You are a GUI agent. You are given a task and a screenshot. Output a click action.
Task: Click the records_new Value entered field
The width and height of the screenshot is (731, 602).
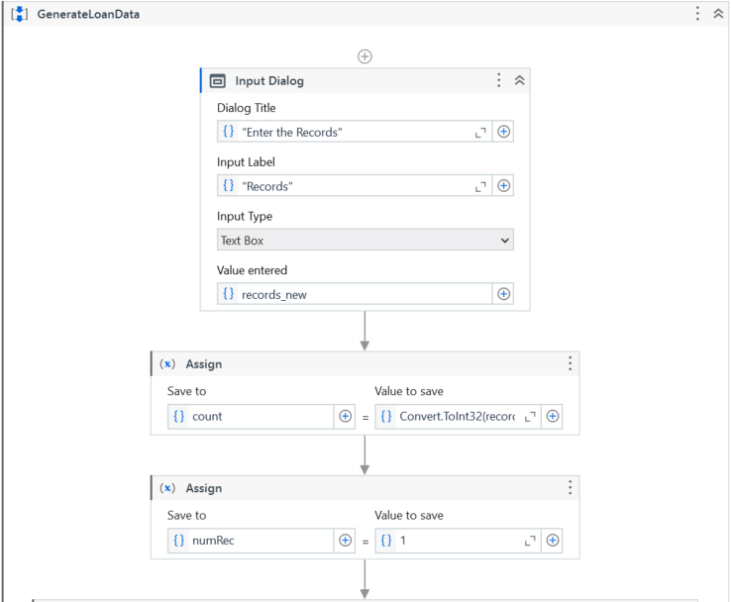click(357, 294)
